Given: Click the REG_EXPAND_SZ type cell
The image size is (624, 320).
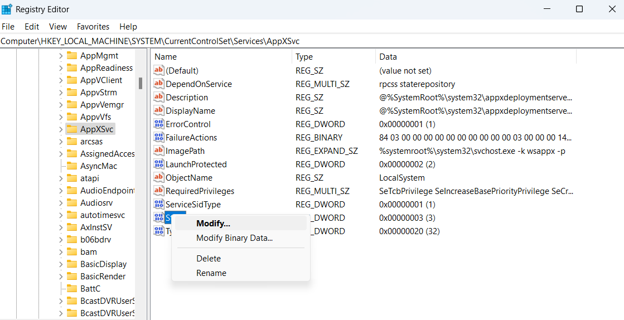Looking at the screenshot, I should (326, 151).
